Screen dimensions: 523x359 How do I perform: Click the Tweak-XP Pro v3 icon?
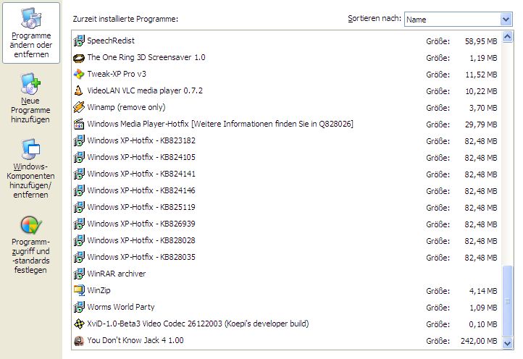point(79,74)
